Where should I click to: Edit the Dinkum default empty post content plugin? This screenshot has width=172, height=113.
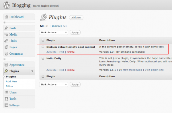click(x=62, y=52)
